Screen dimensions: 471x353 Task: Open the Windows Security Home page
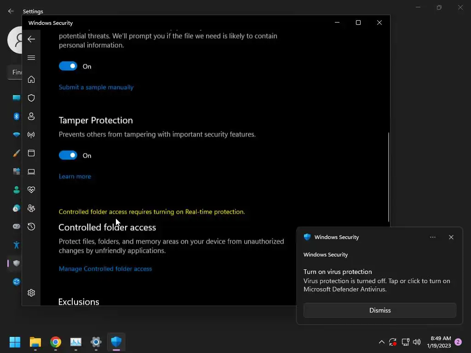(31, 79)
